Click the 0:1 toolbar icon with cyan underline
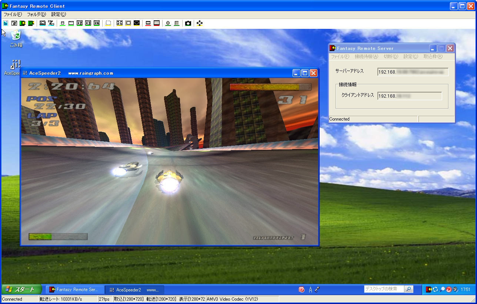 (43, 23)
